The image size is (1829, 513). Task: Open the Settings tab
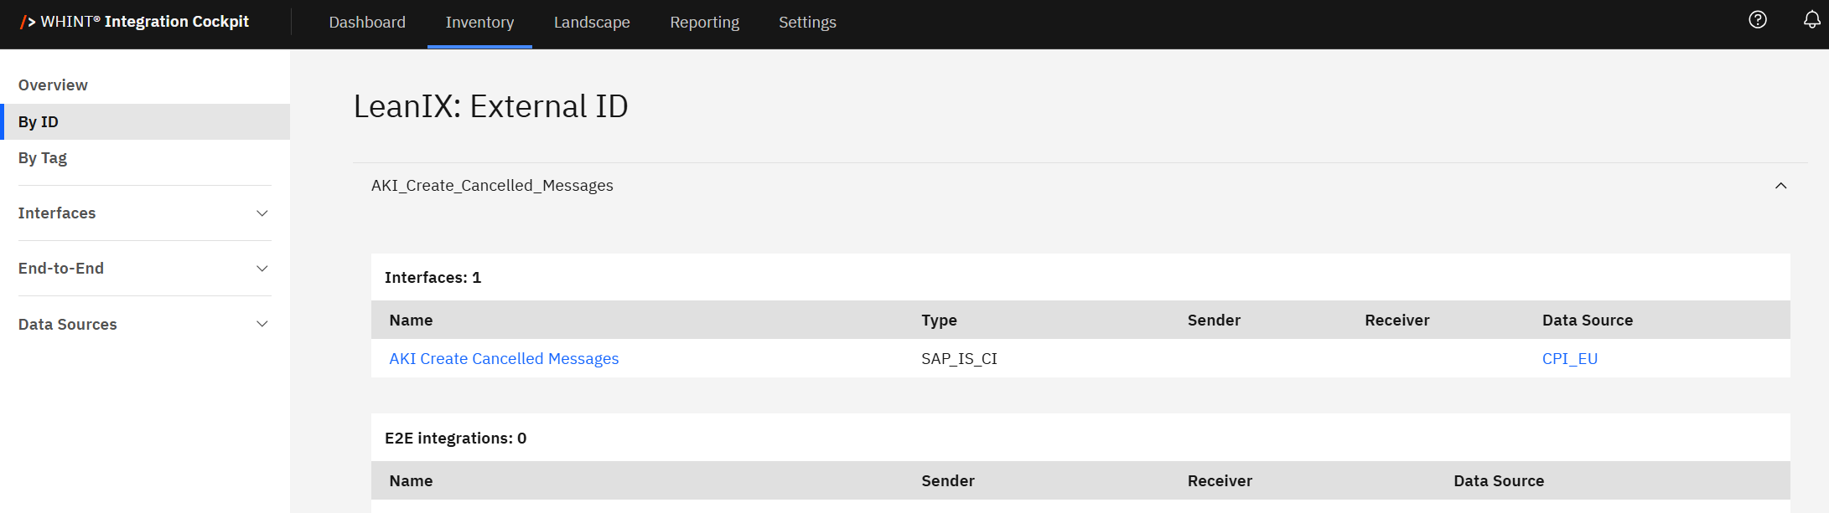click(807, 23)
